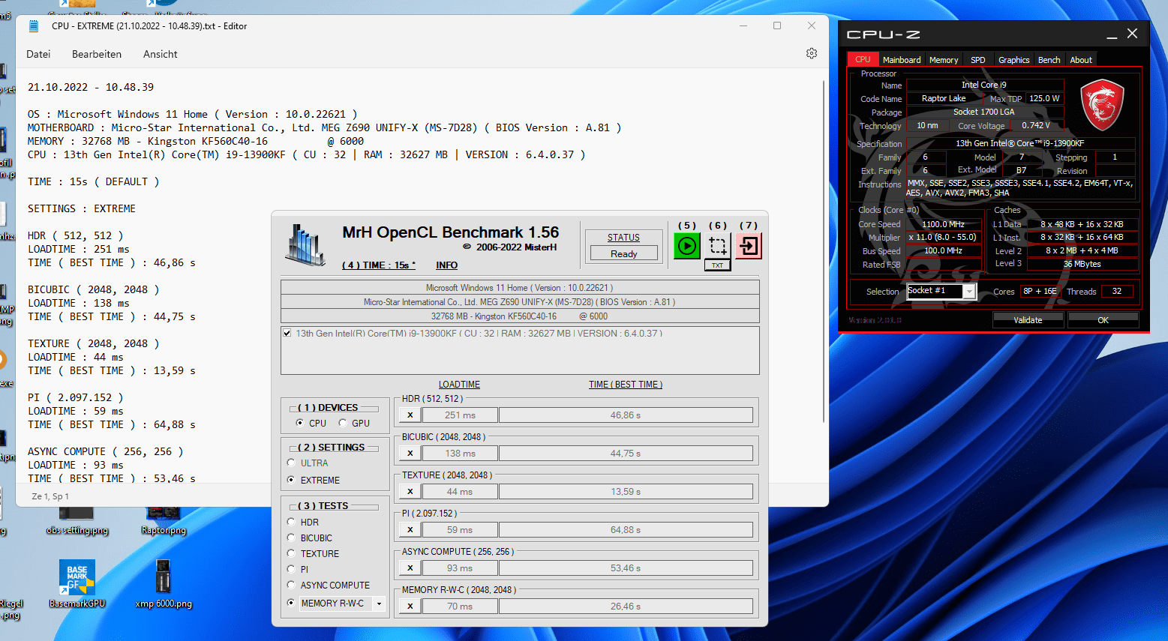Viewport: 1168px width, 641px height.
Task: Click the Validate button in CPU-Z
Action: click(1028, 320)
